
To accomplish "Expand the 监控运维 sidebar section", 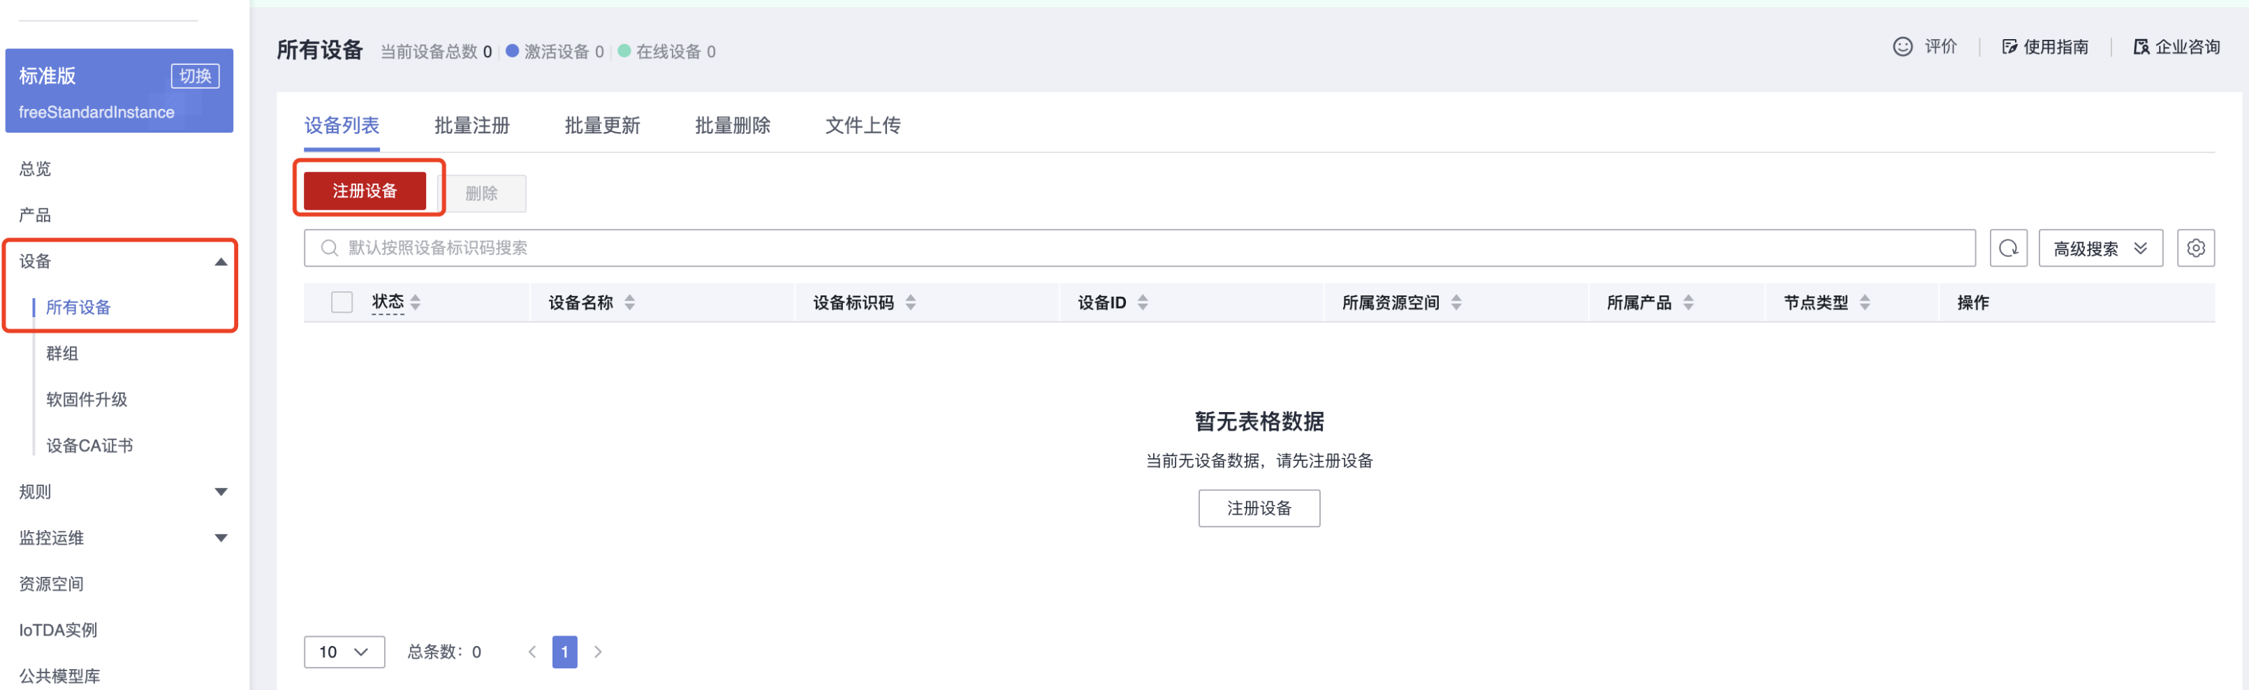I will (221, 538).
